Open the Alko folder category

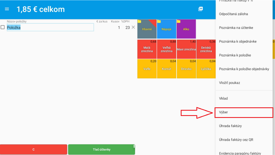[x=186, y=29]
